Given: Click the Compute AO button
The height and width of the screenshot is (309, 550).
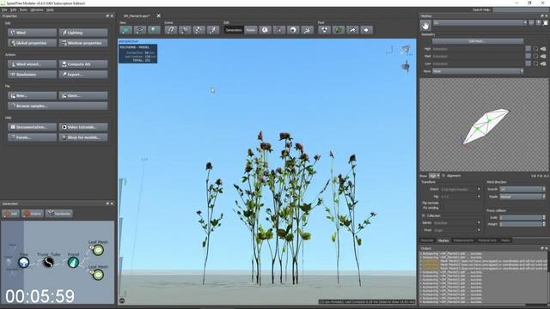Looking at the screenshot, I should point(83,64).
